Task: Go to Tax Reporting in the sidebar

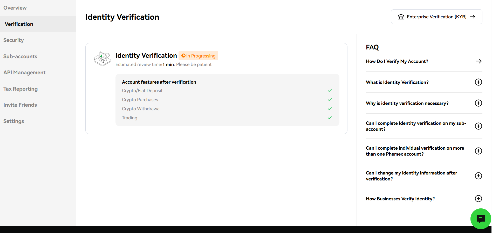Action: pos(20,89)
